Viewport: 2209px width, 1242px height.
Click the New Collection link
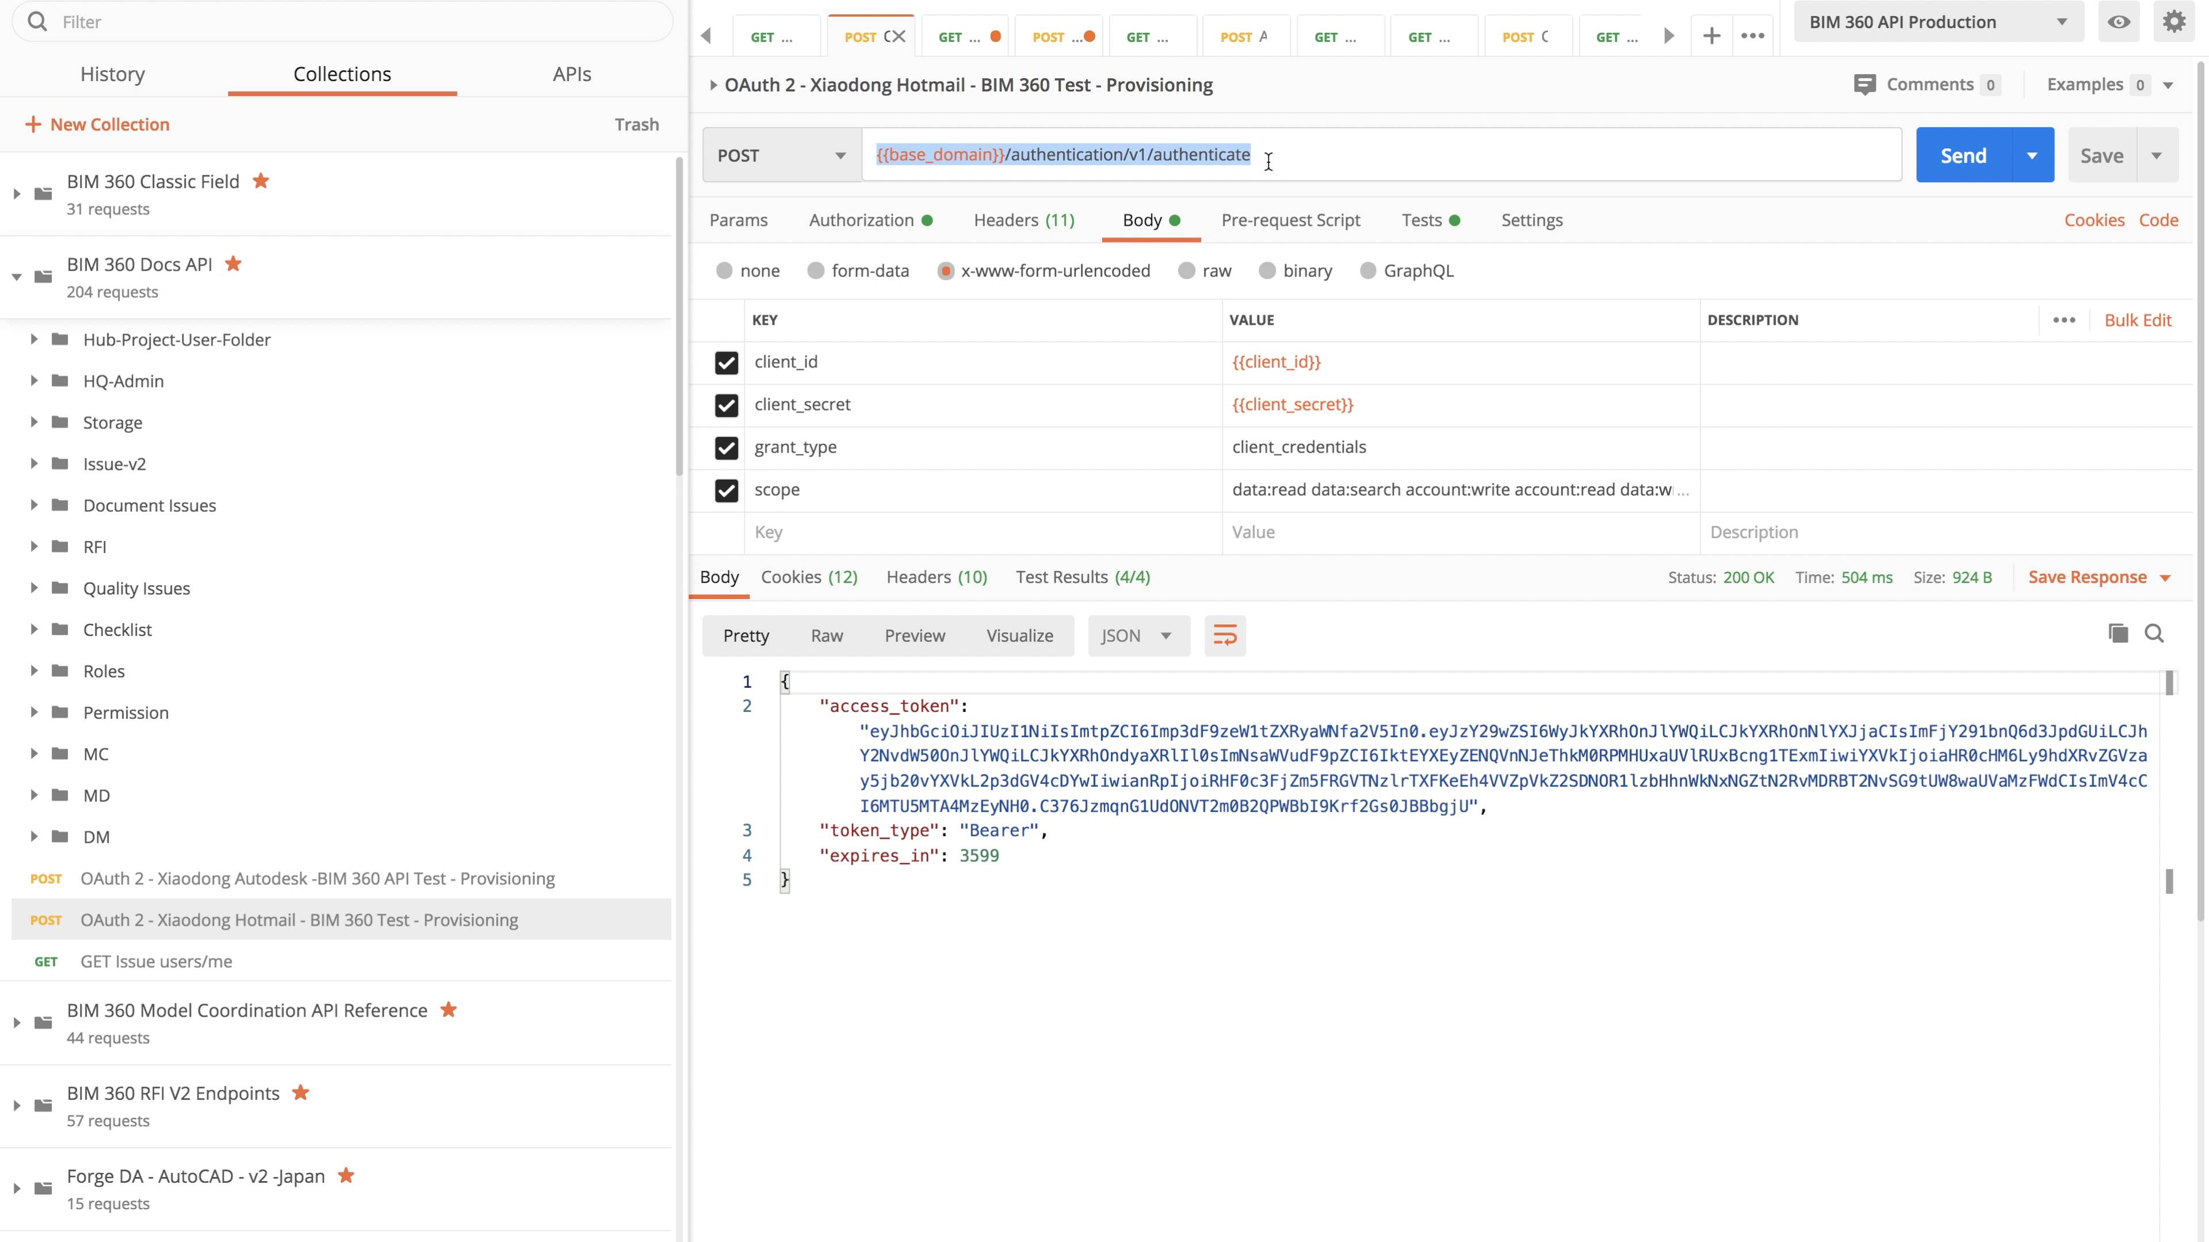[x=110, y=124]
